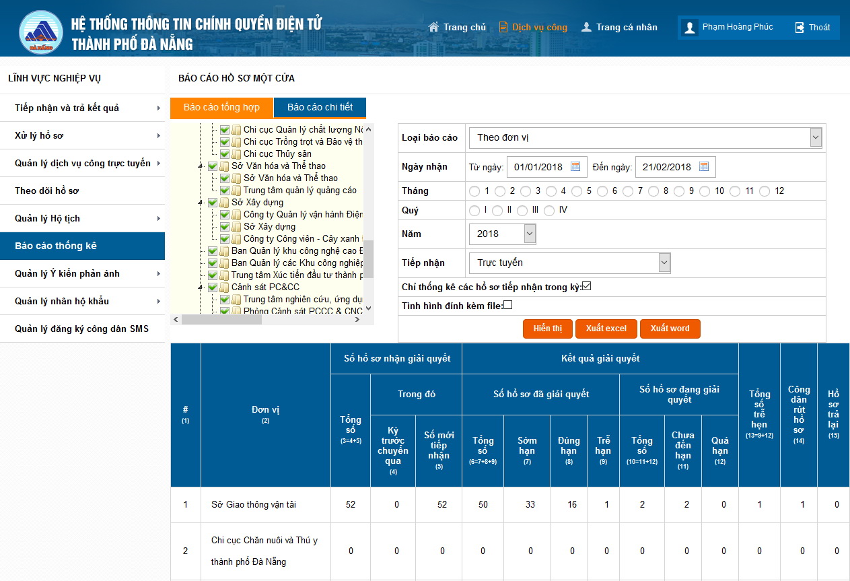Image resolution: width=850 pixels, height=581 pixels.
Task: Collapse the Sở Xây dựng tree node
Action: coord(201,202)
